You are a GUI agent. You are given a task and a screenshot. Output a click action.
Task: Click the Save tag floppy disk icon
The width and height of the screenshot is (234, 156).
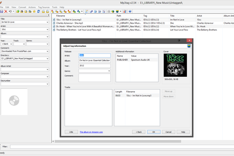pos(2,11)
